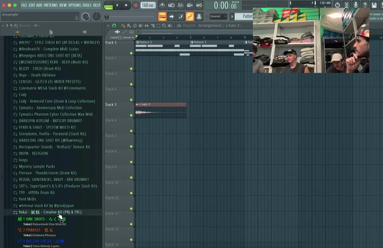Click the master pitch knob
383x248 pixels.
(x=97, y=16)
